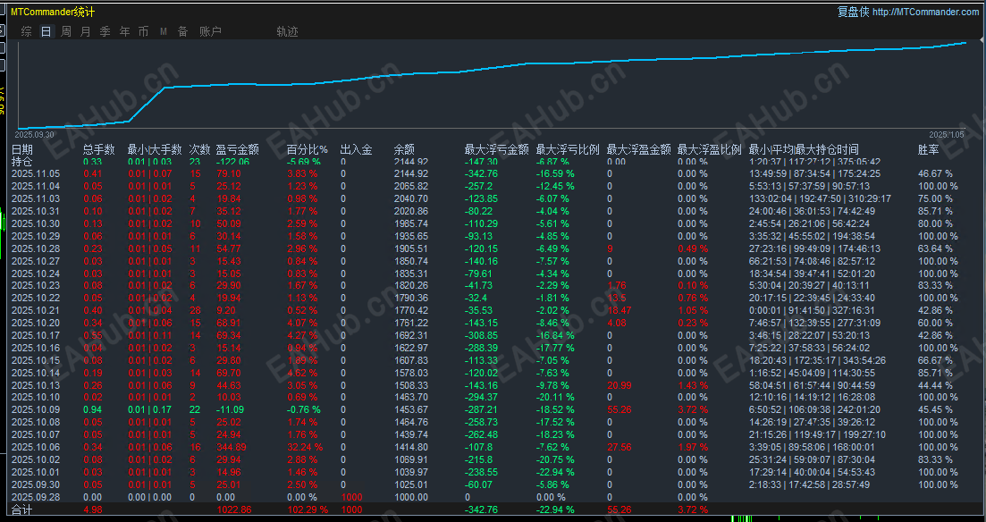Click the 28 trade count cell

pyautogui.click(x=195, y=310)
